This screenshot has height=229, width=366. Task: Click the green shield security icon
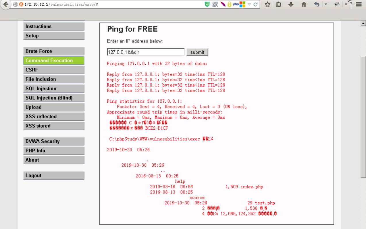tap(207, 4)
